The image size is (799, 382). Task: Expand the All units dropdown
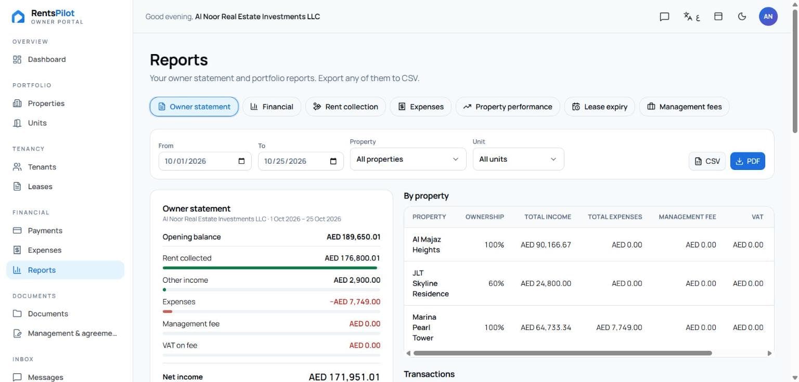[518, 159]
